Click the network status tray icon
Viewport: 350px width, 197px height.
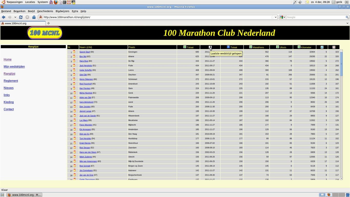[x=295, y=2]
